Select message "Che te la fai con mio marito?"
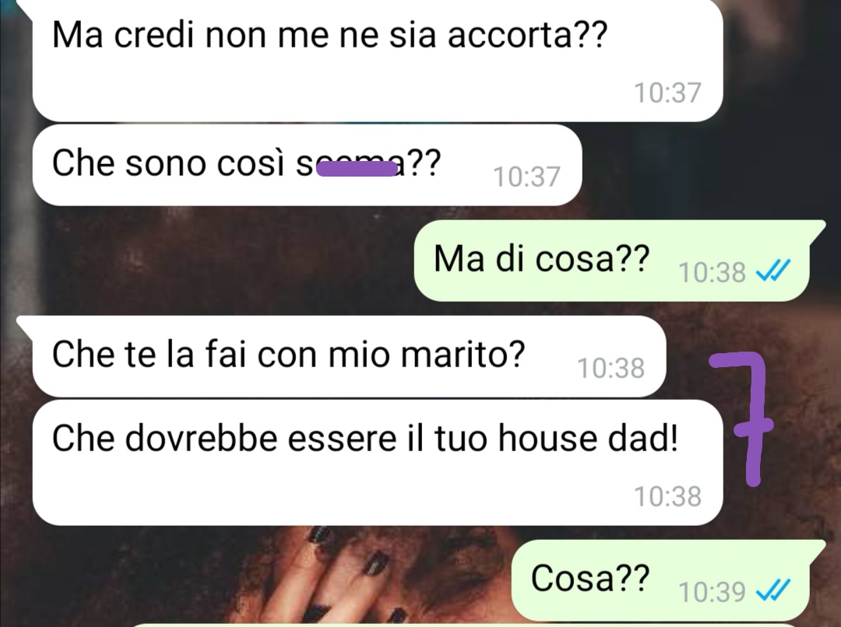841x627 pixels. [x=349, y=356]
